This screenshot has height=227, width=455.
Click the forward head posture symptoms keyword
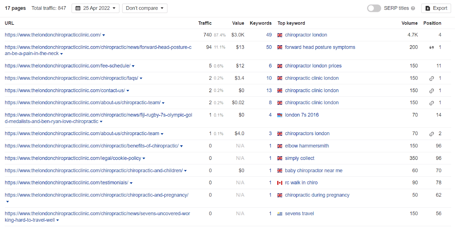pos(320,47)
